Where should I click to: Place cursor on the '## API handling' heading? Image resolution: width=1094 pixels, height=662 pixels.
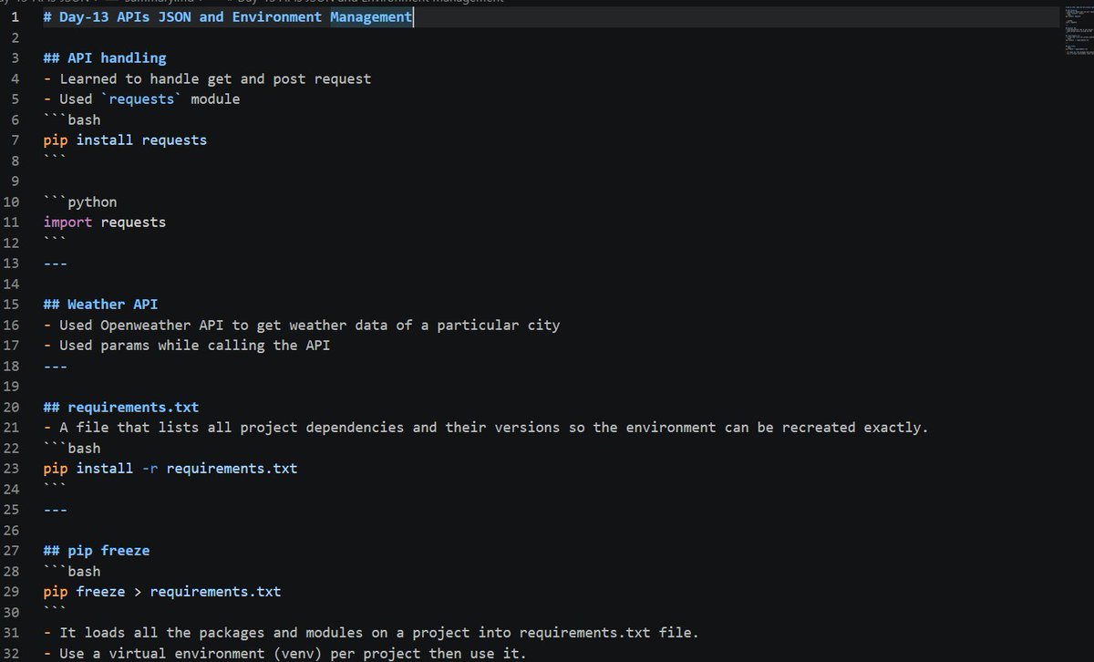105,58
